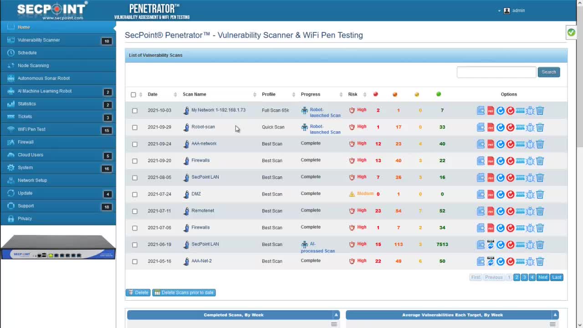Click Penetrator appliance device image
The image size is (583, 328).
(58, 247)
